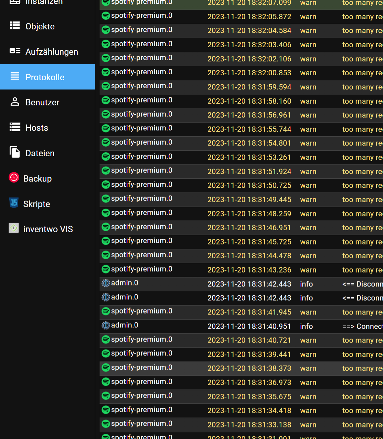The height and width of the screenshot is (439, 383).
Task: Click the message text at 18:32:05.872
Action: pos(362,17)
